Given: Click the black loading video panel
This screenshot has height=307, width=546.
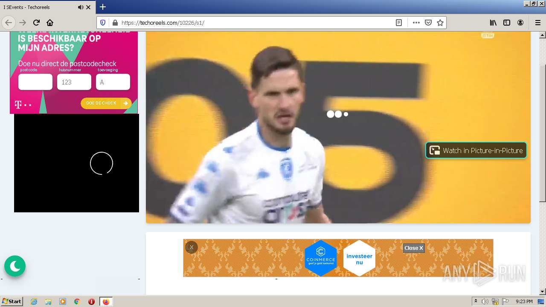Looking at the screenshot, I should (76, 163).
